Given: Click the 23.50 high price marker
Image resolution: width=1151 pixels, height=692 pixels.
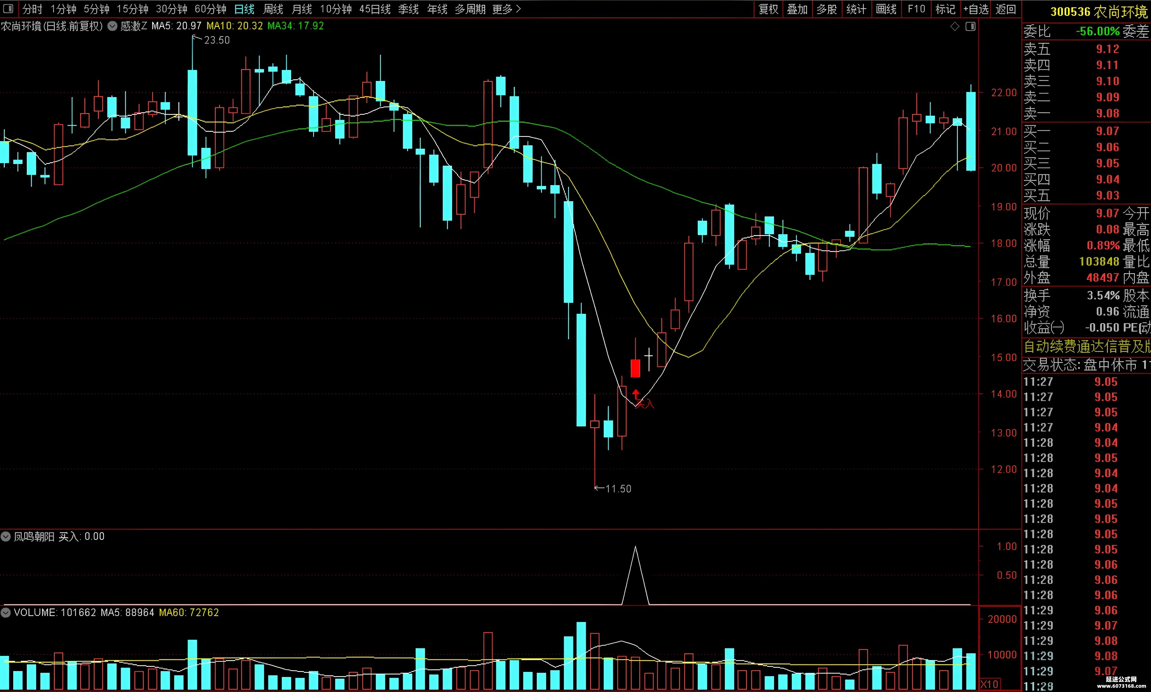Looking at the screenshot, I should [x=217, y=40].
